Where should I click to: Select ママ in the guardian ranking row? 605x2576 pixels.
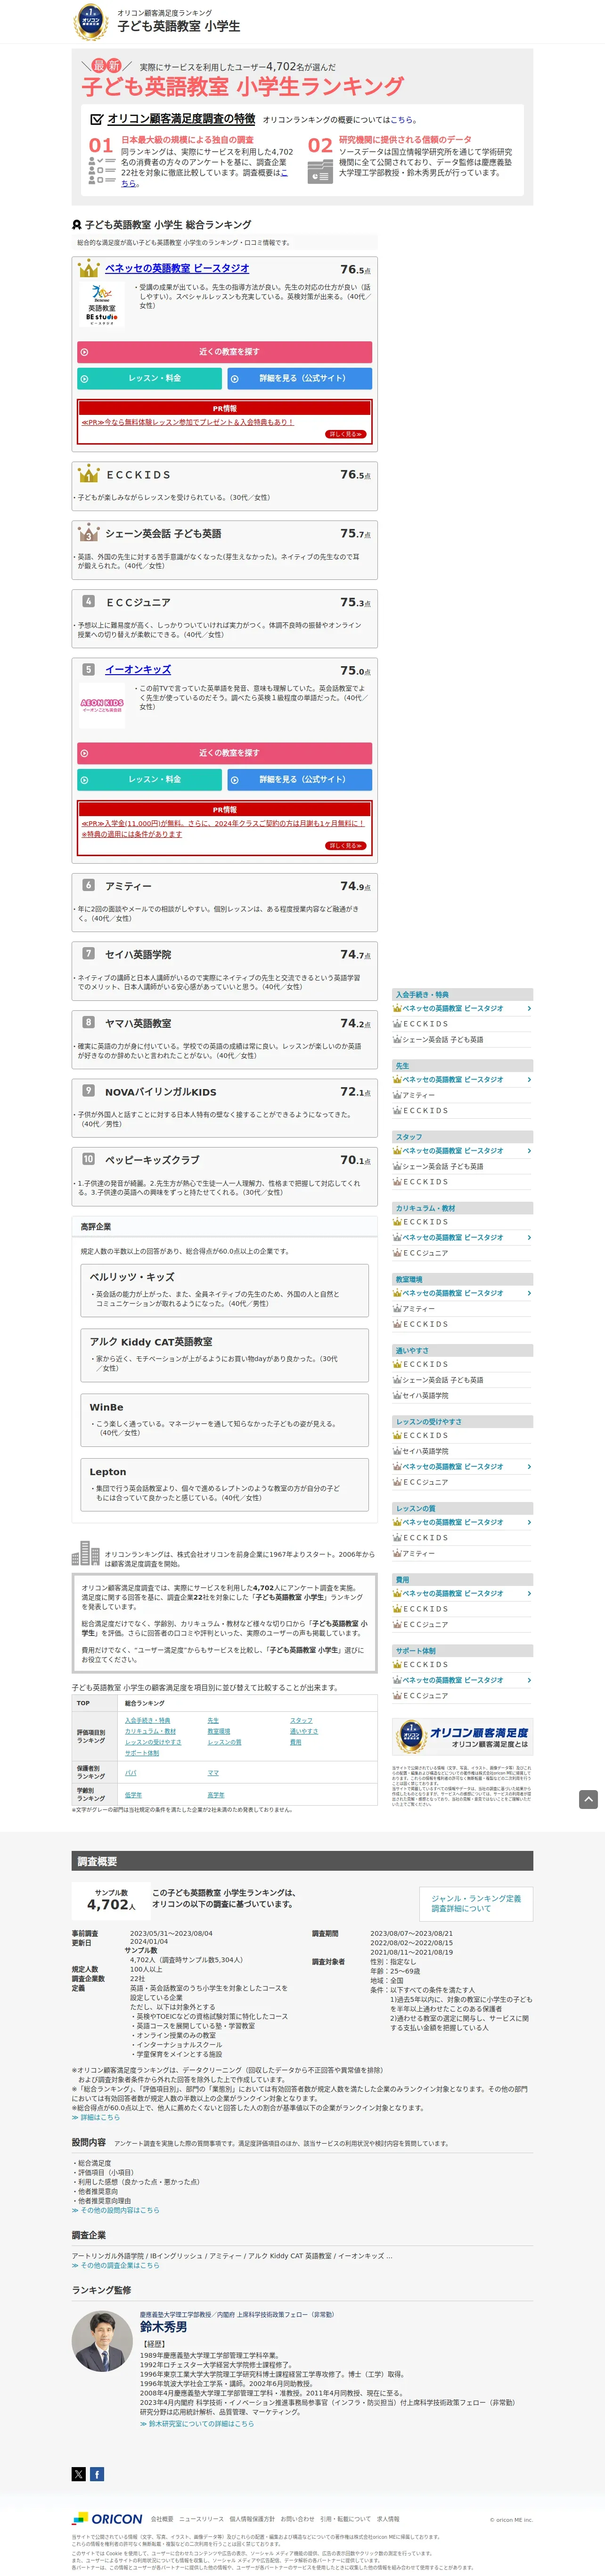pyautogui.click(x=213, y=1772)
